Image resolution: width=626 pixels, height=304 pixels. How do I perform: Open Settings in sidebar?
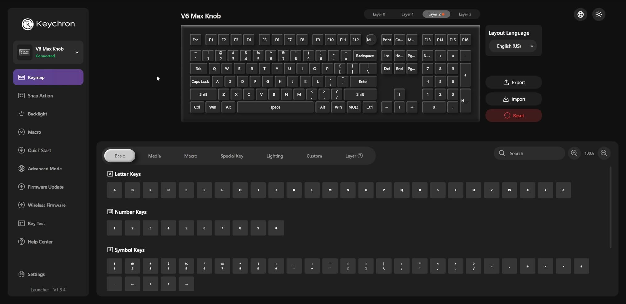[48, 274]
